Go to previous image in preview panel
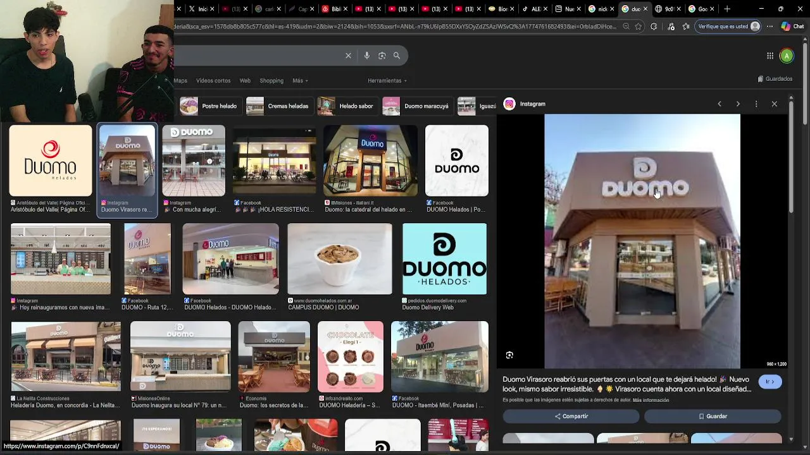 click(x=720, y=104)
